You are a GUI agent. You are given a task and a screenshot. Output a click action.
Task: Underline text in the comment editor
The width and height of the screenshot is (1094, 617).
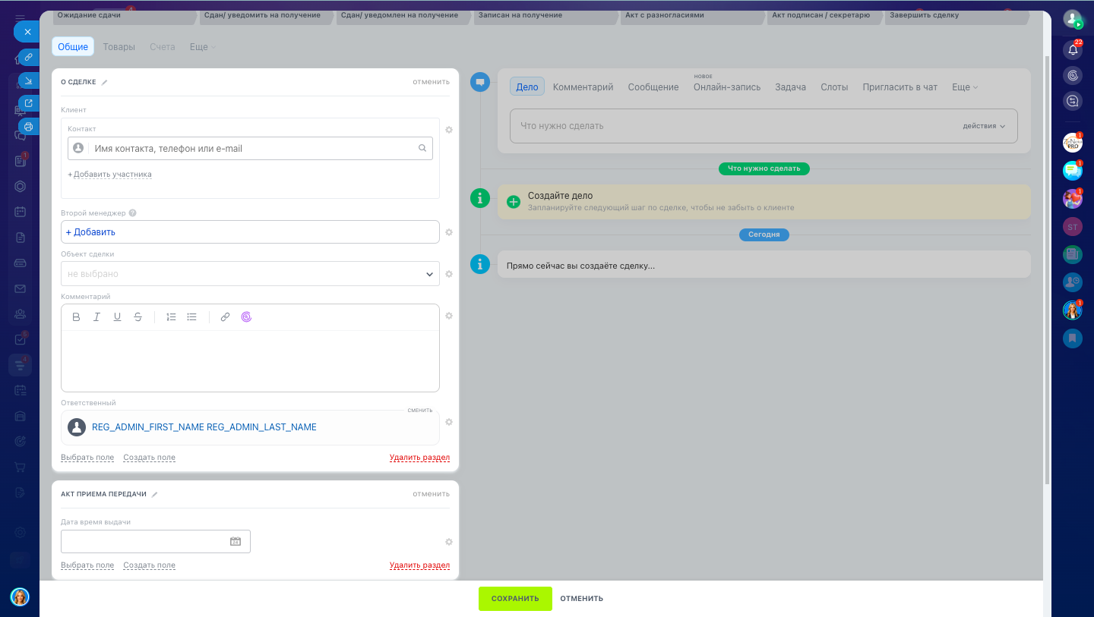[117, 317]
